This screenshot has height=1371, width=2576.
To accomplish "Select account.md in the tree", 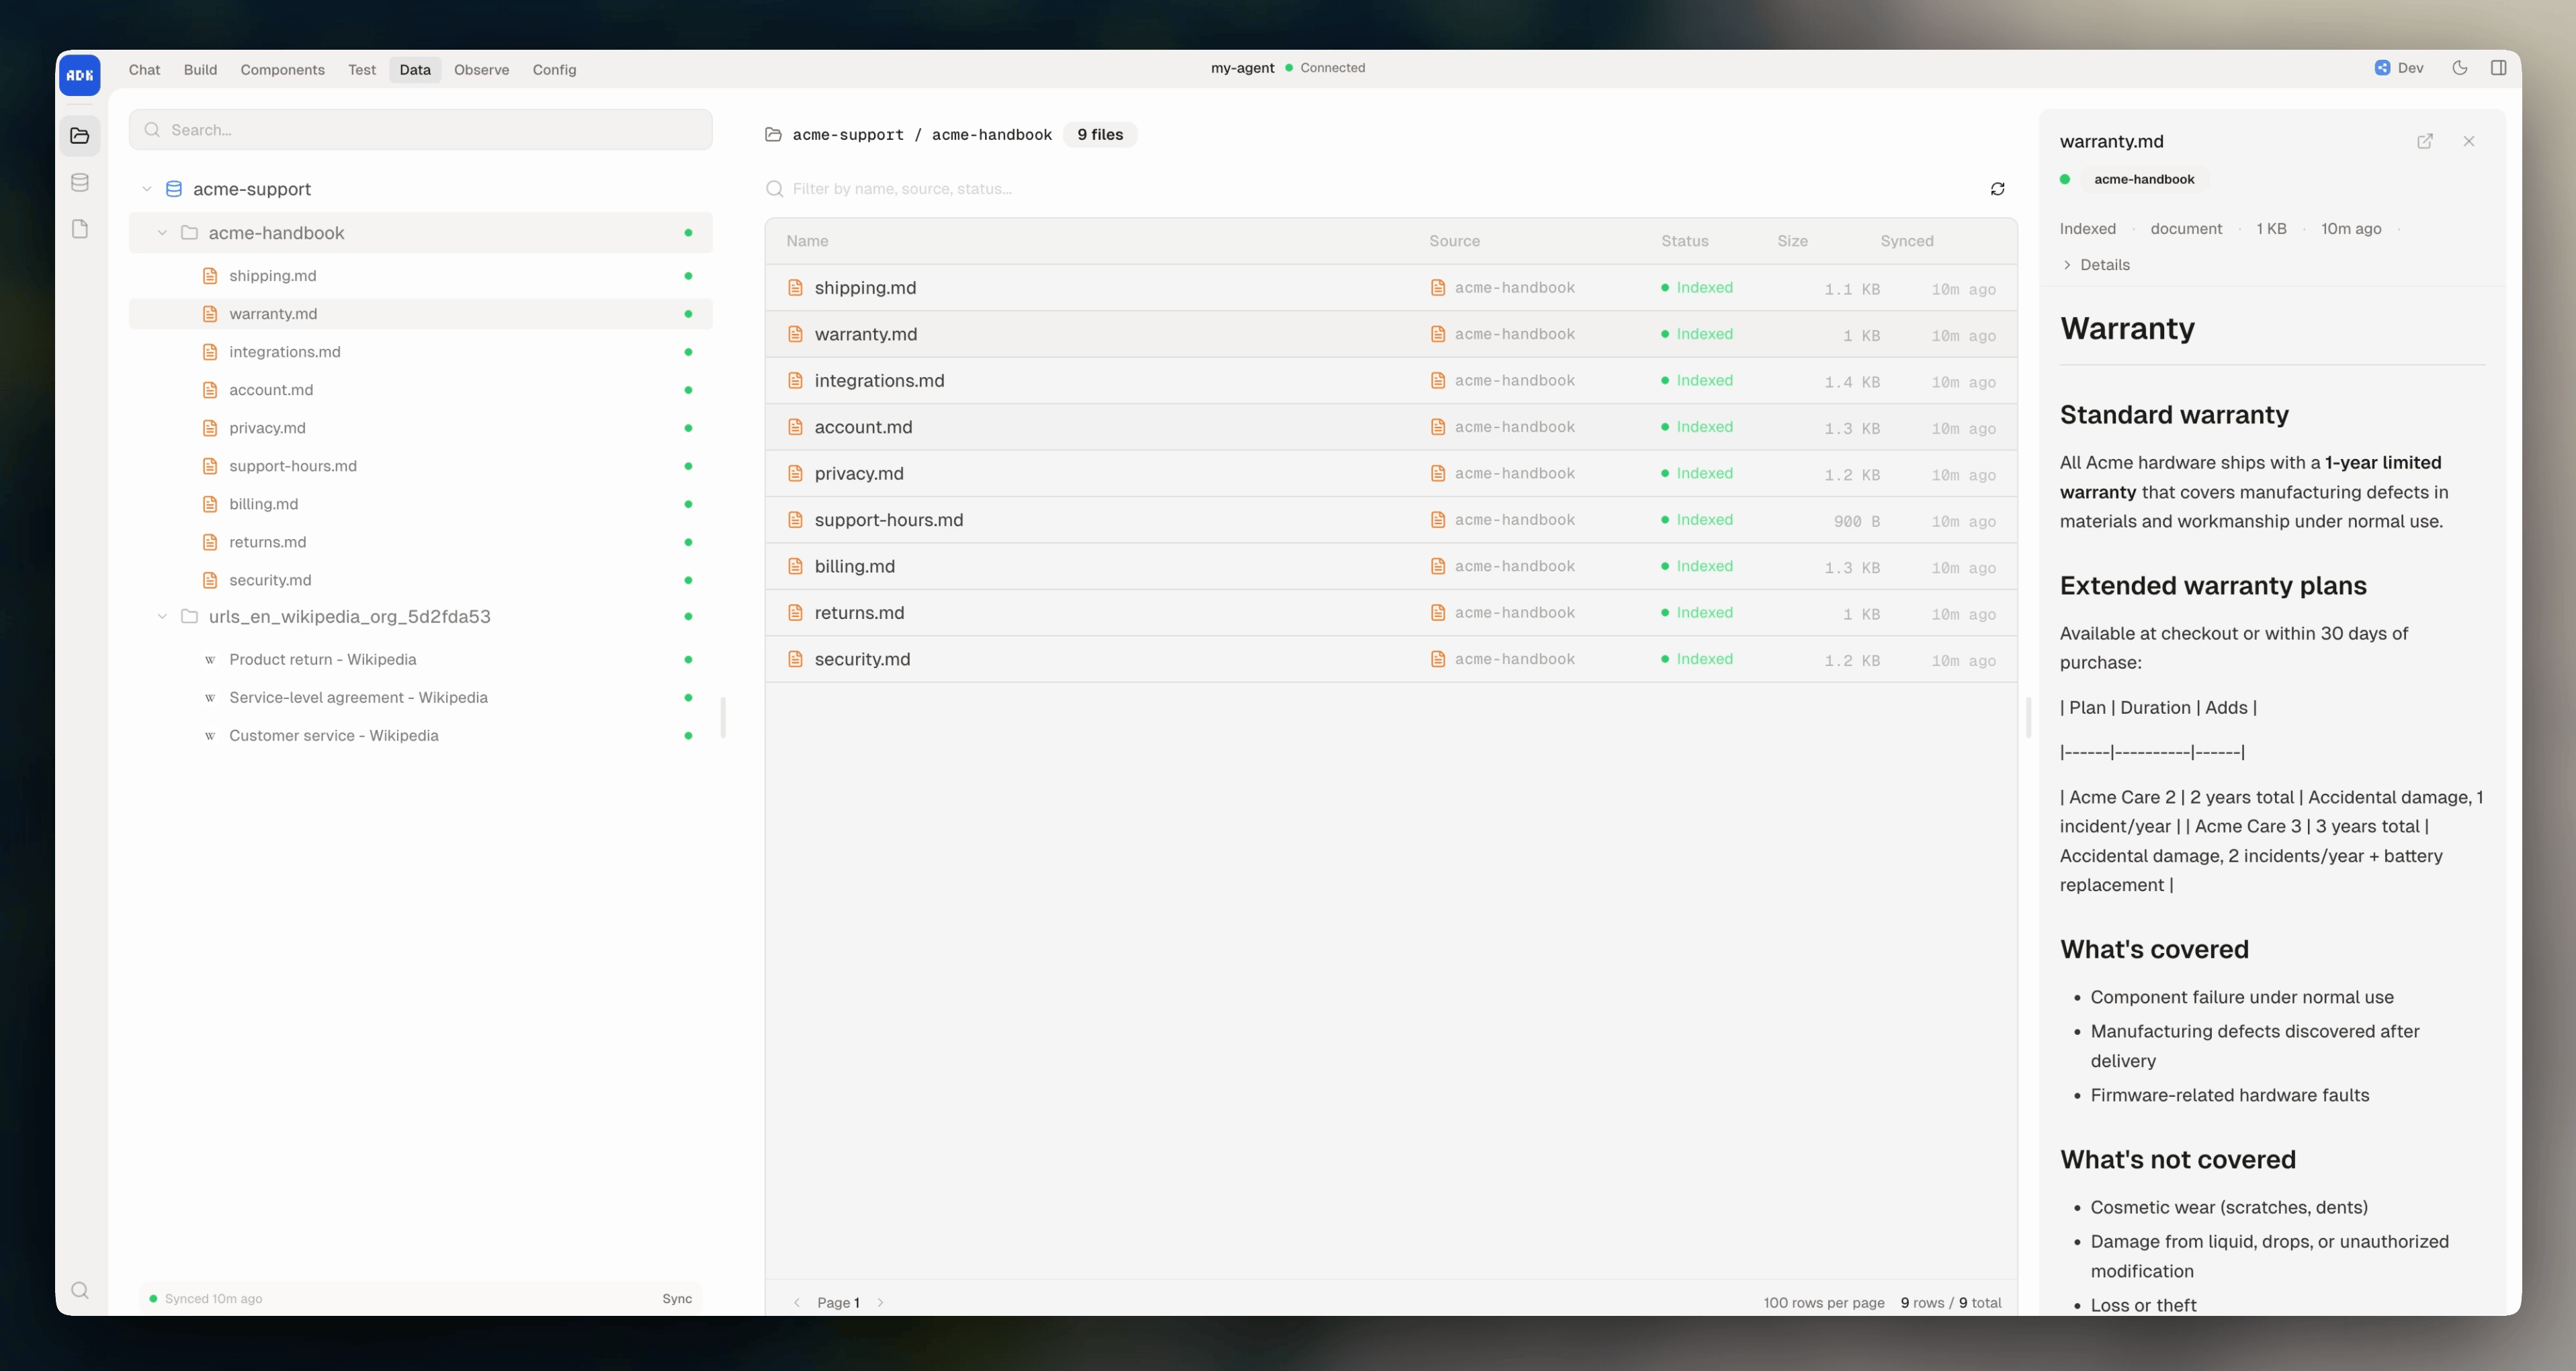I will [x=420, y=390].
